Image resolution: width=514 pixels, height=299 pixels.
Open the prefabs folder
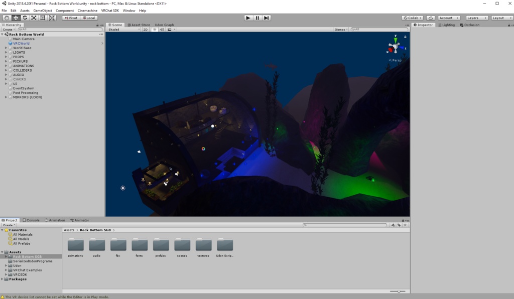(x=161, y=246)
